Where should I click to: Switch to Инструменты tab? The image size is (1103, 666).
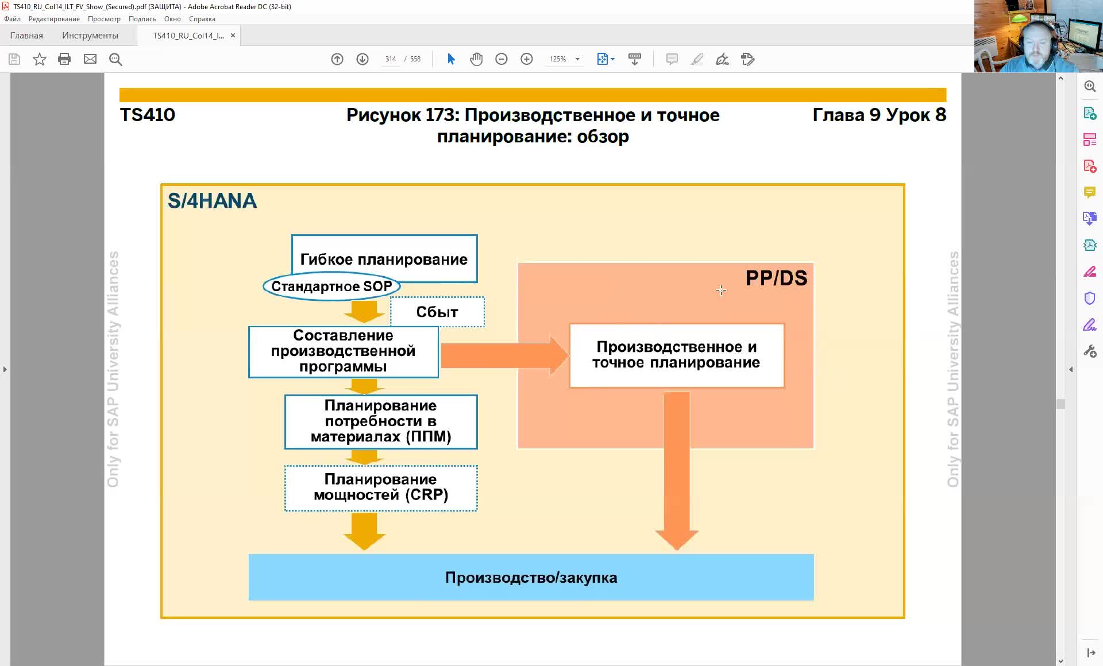point(90,36)
